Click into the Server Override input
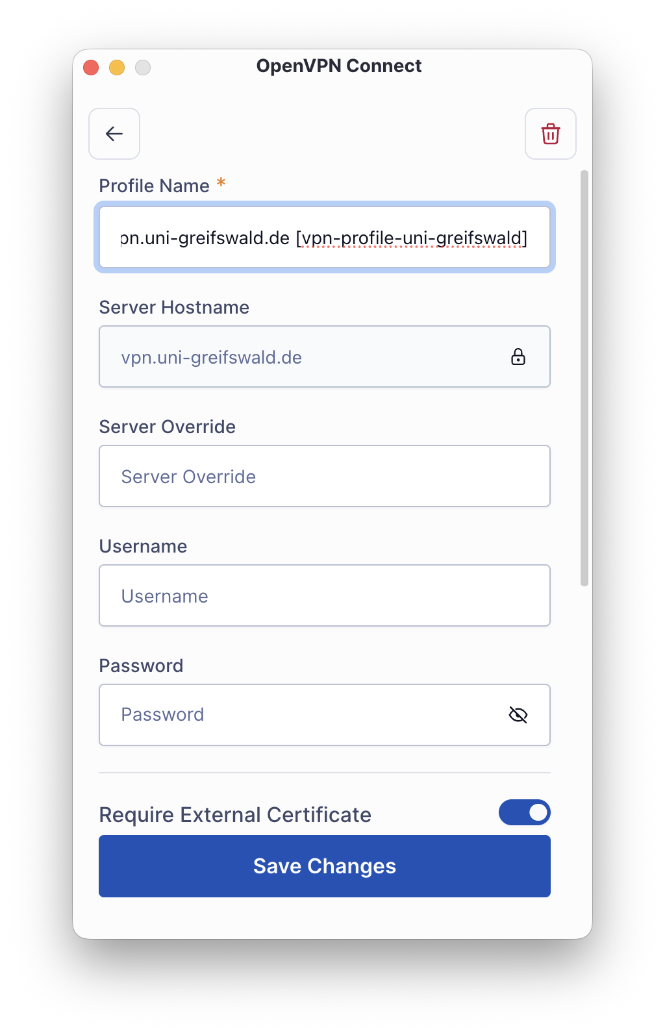This screenshot has width=665, height=1035. (x=325, y=476)
